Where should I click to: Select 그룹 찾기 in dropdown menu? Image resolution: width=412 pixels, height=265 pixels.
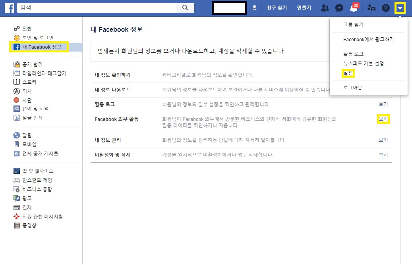click(x=353, y=25)
